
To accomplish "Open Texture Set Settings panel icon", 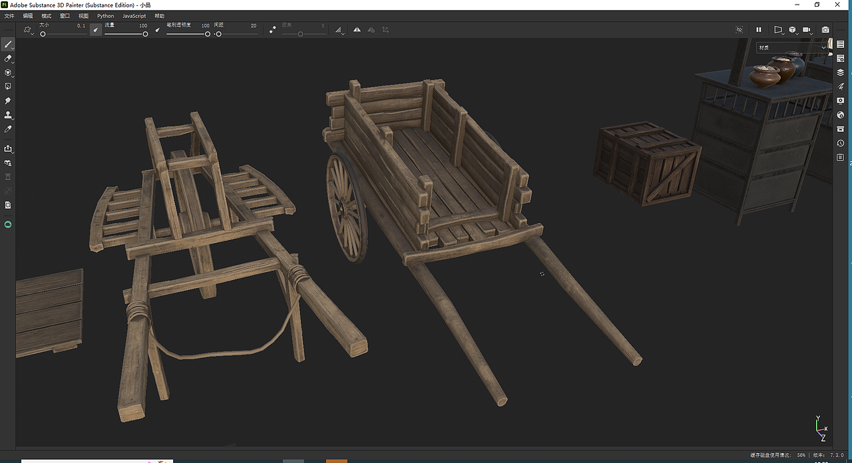I will (x=841, y=59).
